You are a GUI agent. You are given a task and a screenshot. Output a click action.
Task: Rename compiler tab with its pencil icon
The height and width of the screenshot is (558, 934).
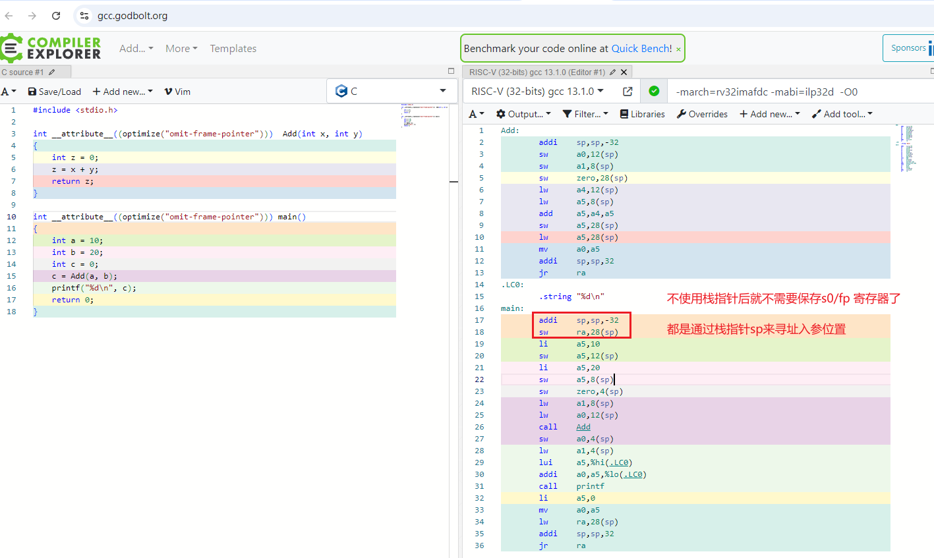pyautogui.click(x=612, y=72)
